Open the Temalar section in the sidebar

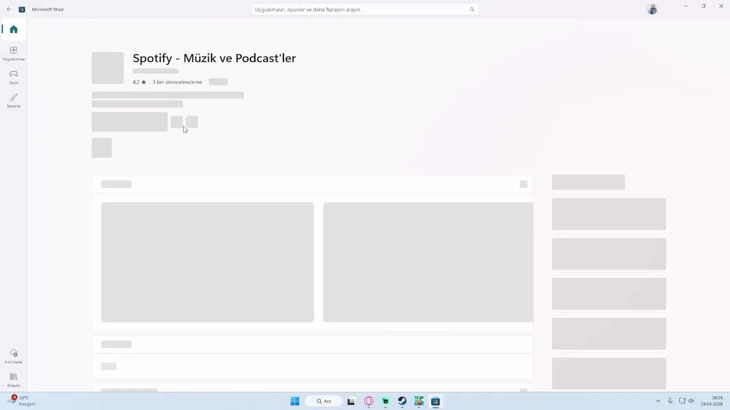14,101
